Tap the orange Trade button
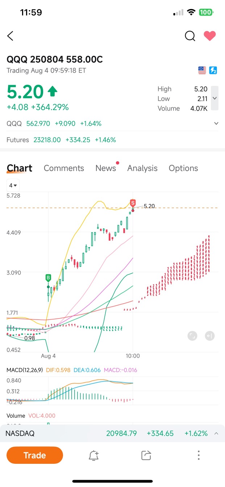The width and height of the screenshot is (225, 487). 35,455
